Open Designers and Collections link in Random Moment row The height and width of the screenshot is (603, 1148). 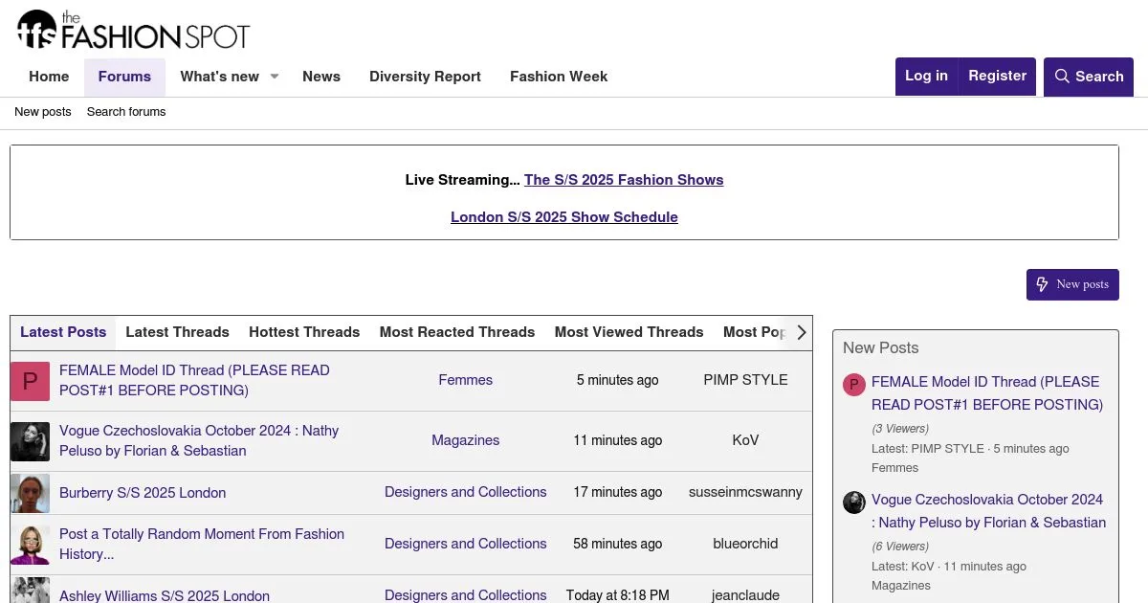pyautogui.click(x=466, y=544)
